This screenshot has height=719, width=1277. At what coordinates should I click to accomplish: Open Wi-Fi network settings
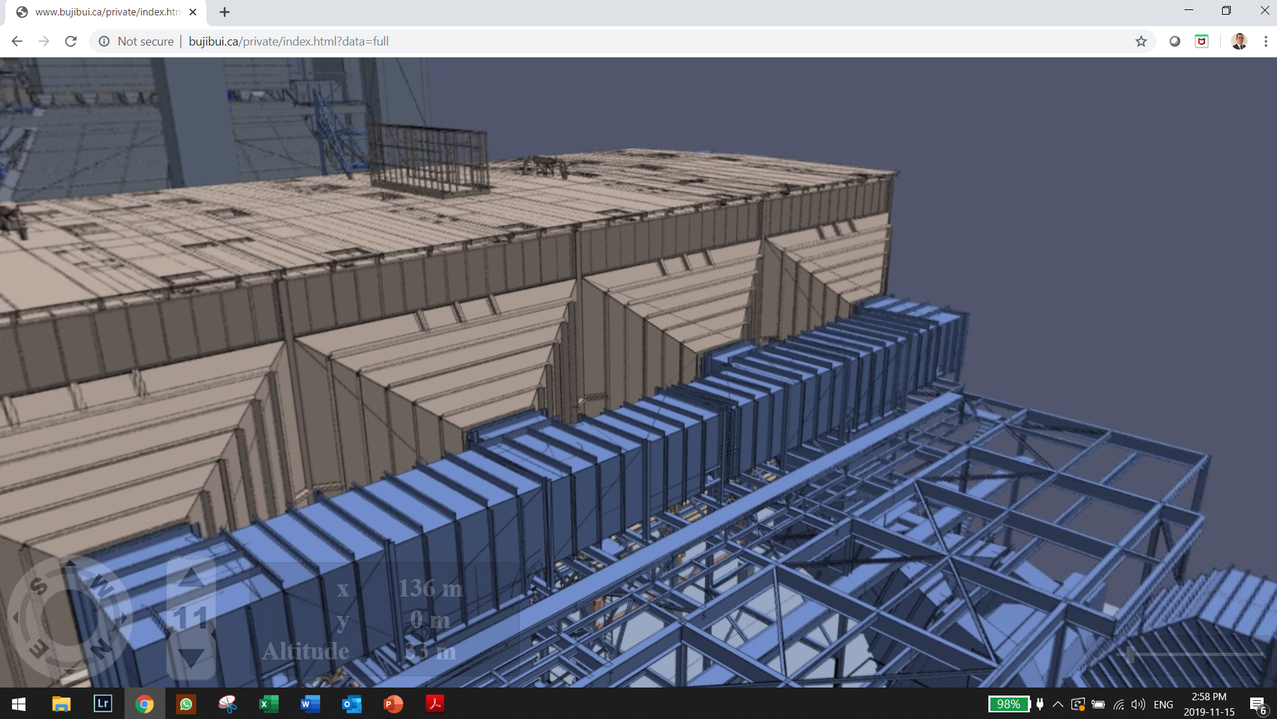click(1118, 704)
